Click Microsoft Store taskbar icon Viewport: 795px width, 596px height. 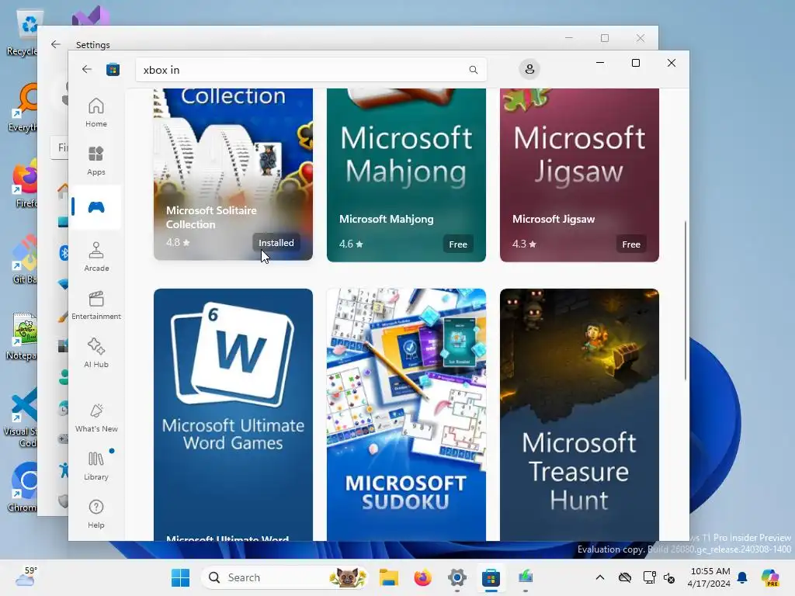click(x=491, y=577)
